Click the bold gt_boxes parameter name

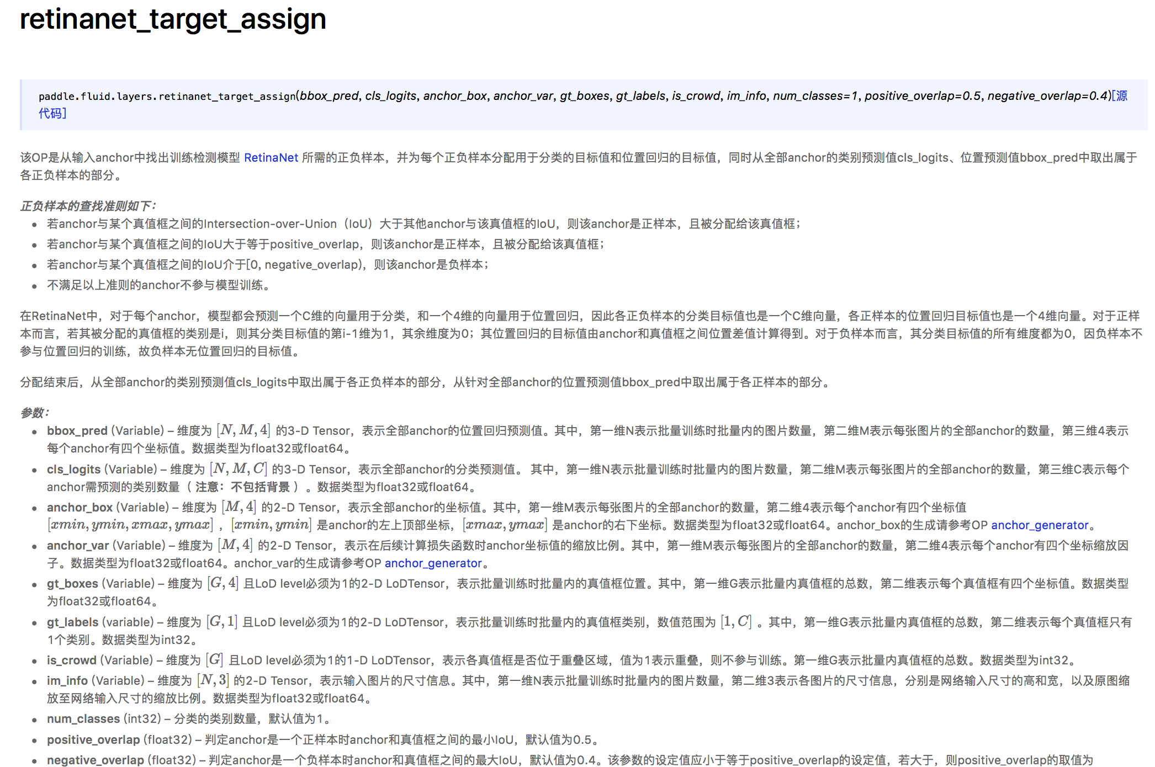[72, 584]
